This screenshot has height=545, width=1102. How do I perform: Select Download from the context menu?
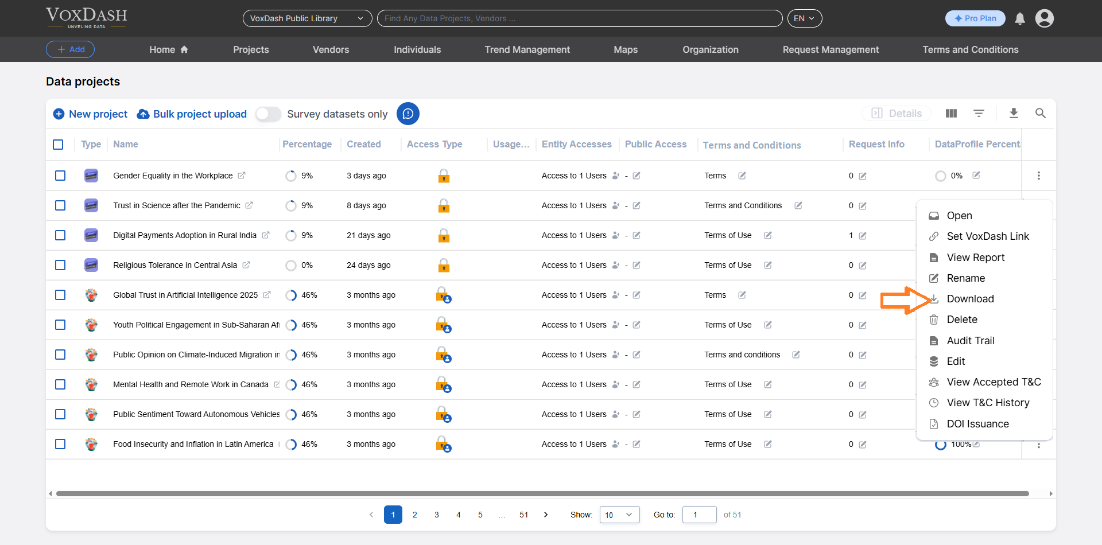970,298
